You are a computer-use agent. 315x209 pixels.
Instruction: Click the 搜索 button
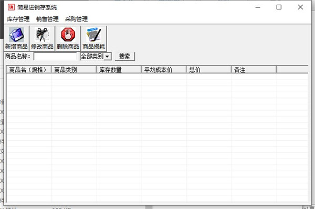(x=125, y=56)
